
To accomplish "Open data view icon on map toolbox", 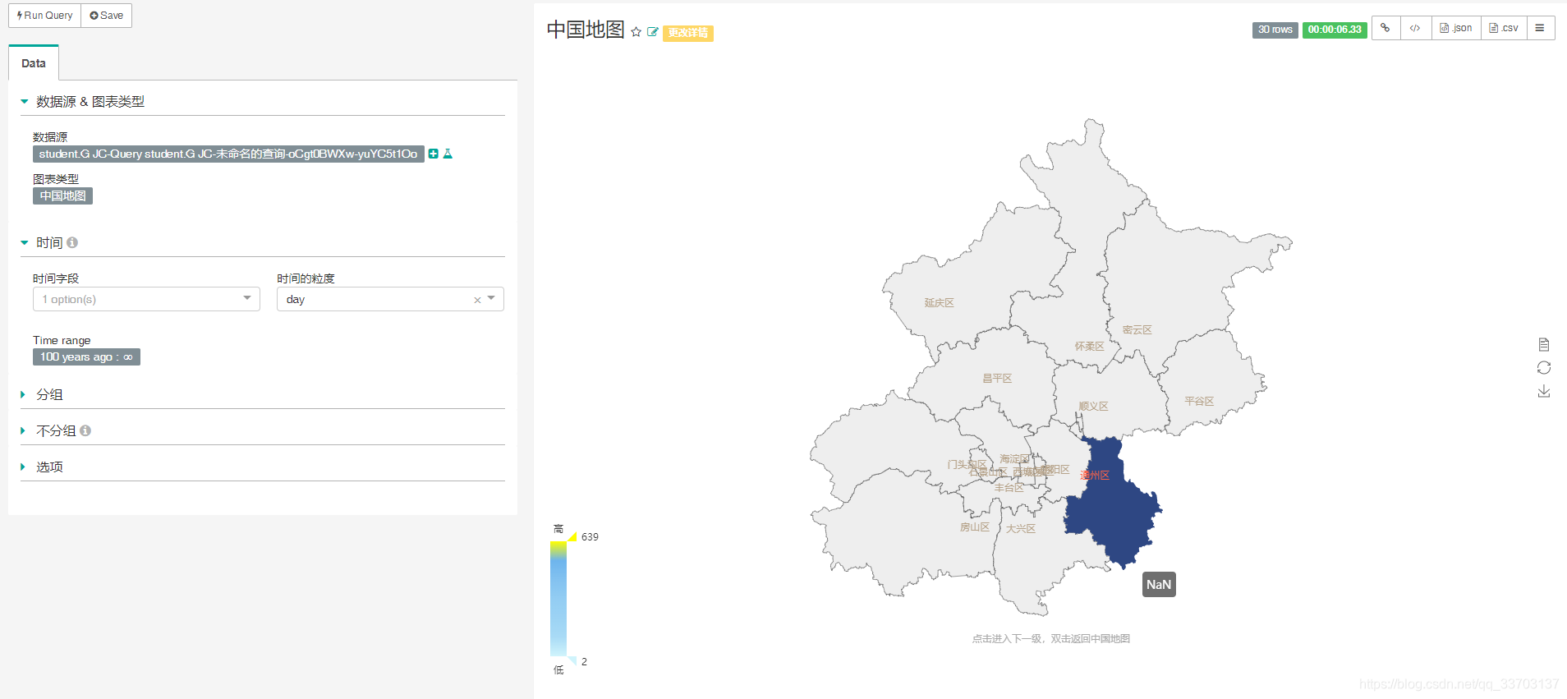I will (x=1544, y=344).
